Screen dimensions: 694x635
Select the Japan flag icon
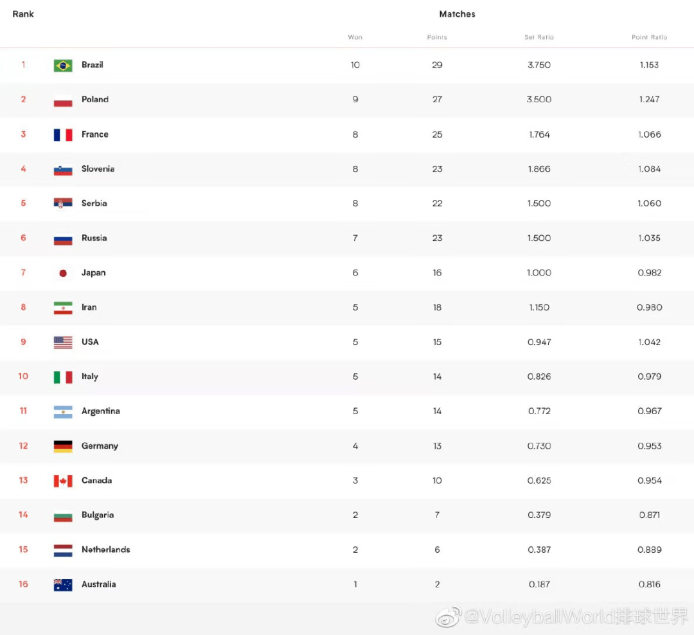click(x=63, y=273)
